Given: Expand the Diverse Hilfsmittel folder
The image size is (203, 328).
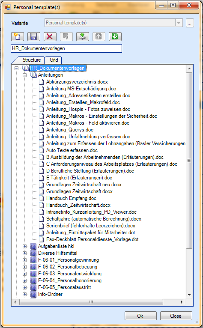Looking at the screenshot, I should pyautogui.click(x=24, y=253).
